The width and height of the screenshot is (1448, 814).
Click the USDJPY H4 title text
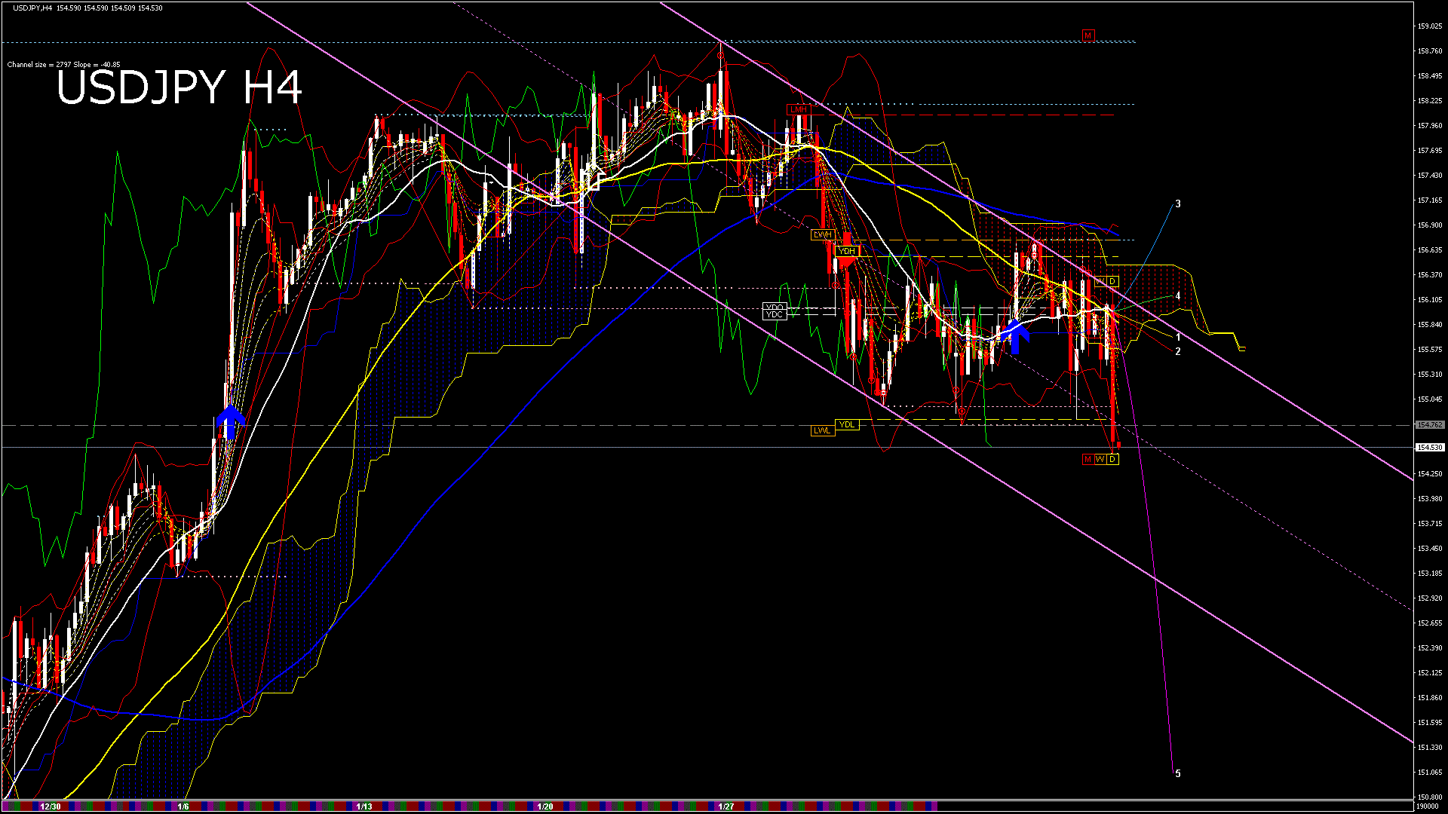tap(179, 87)
